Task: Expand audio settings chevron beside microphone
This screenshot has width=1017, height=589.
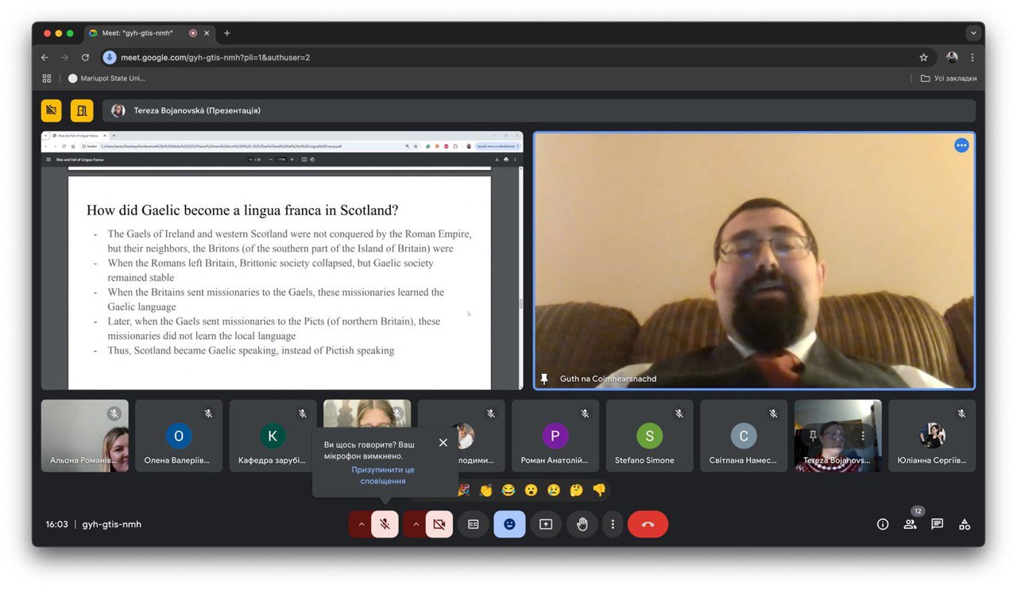Action: [x=361, y=525]
